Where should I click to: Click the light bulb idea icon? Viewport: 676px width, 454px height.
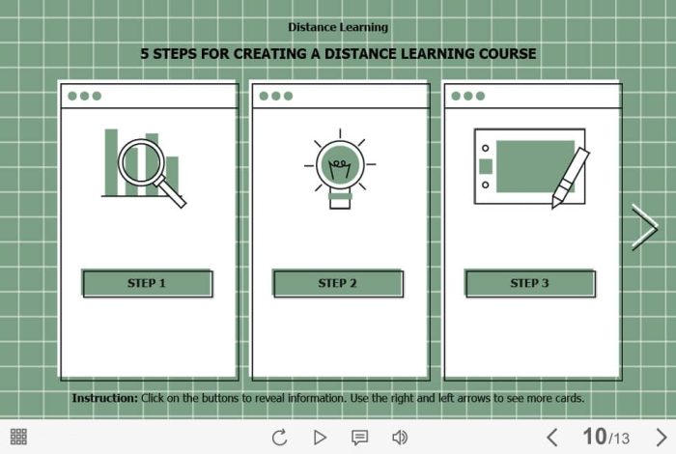coord(338,167)
